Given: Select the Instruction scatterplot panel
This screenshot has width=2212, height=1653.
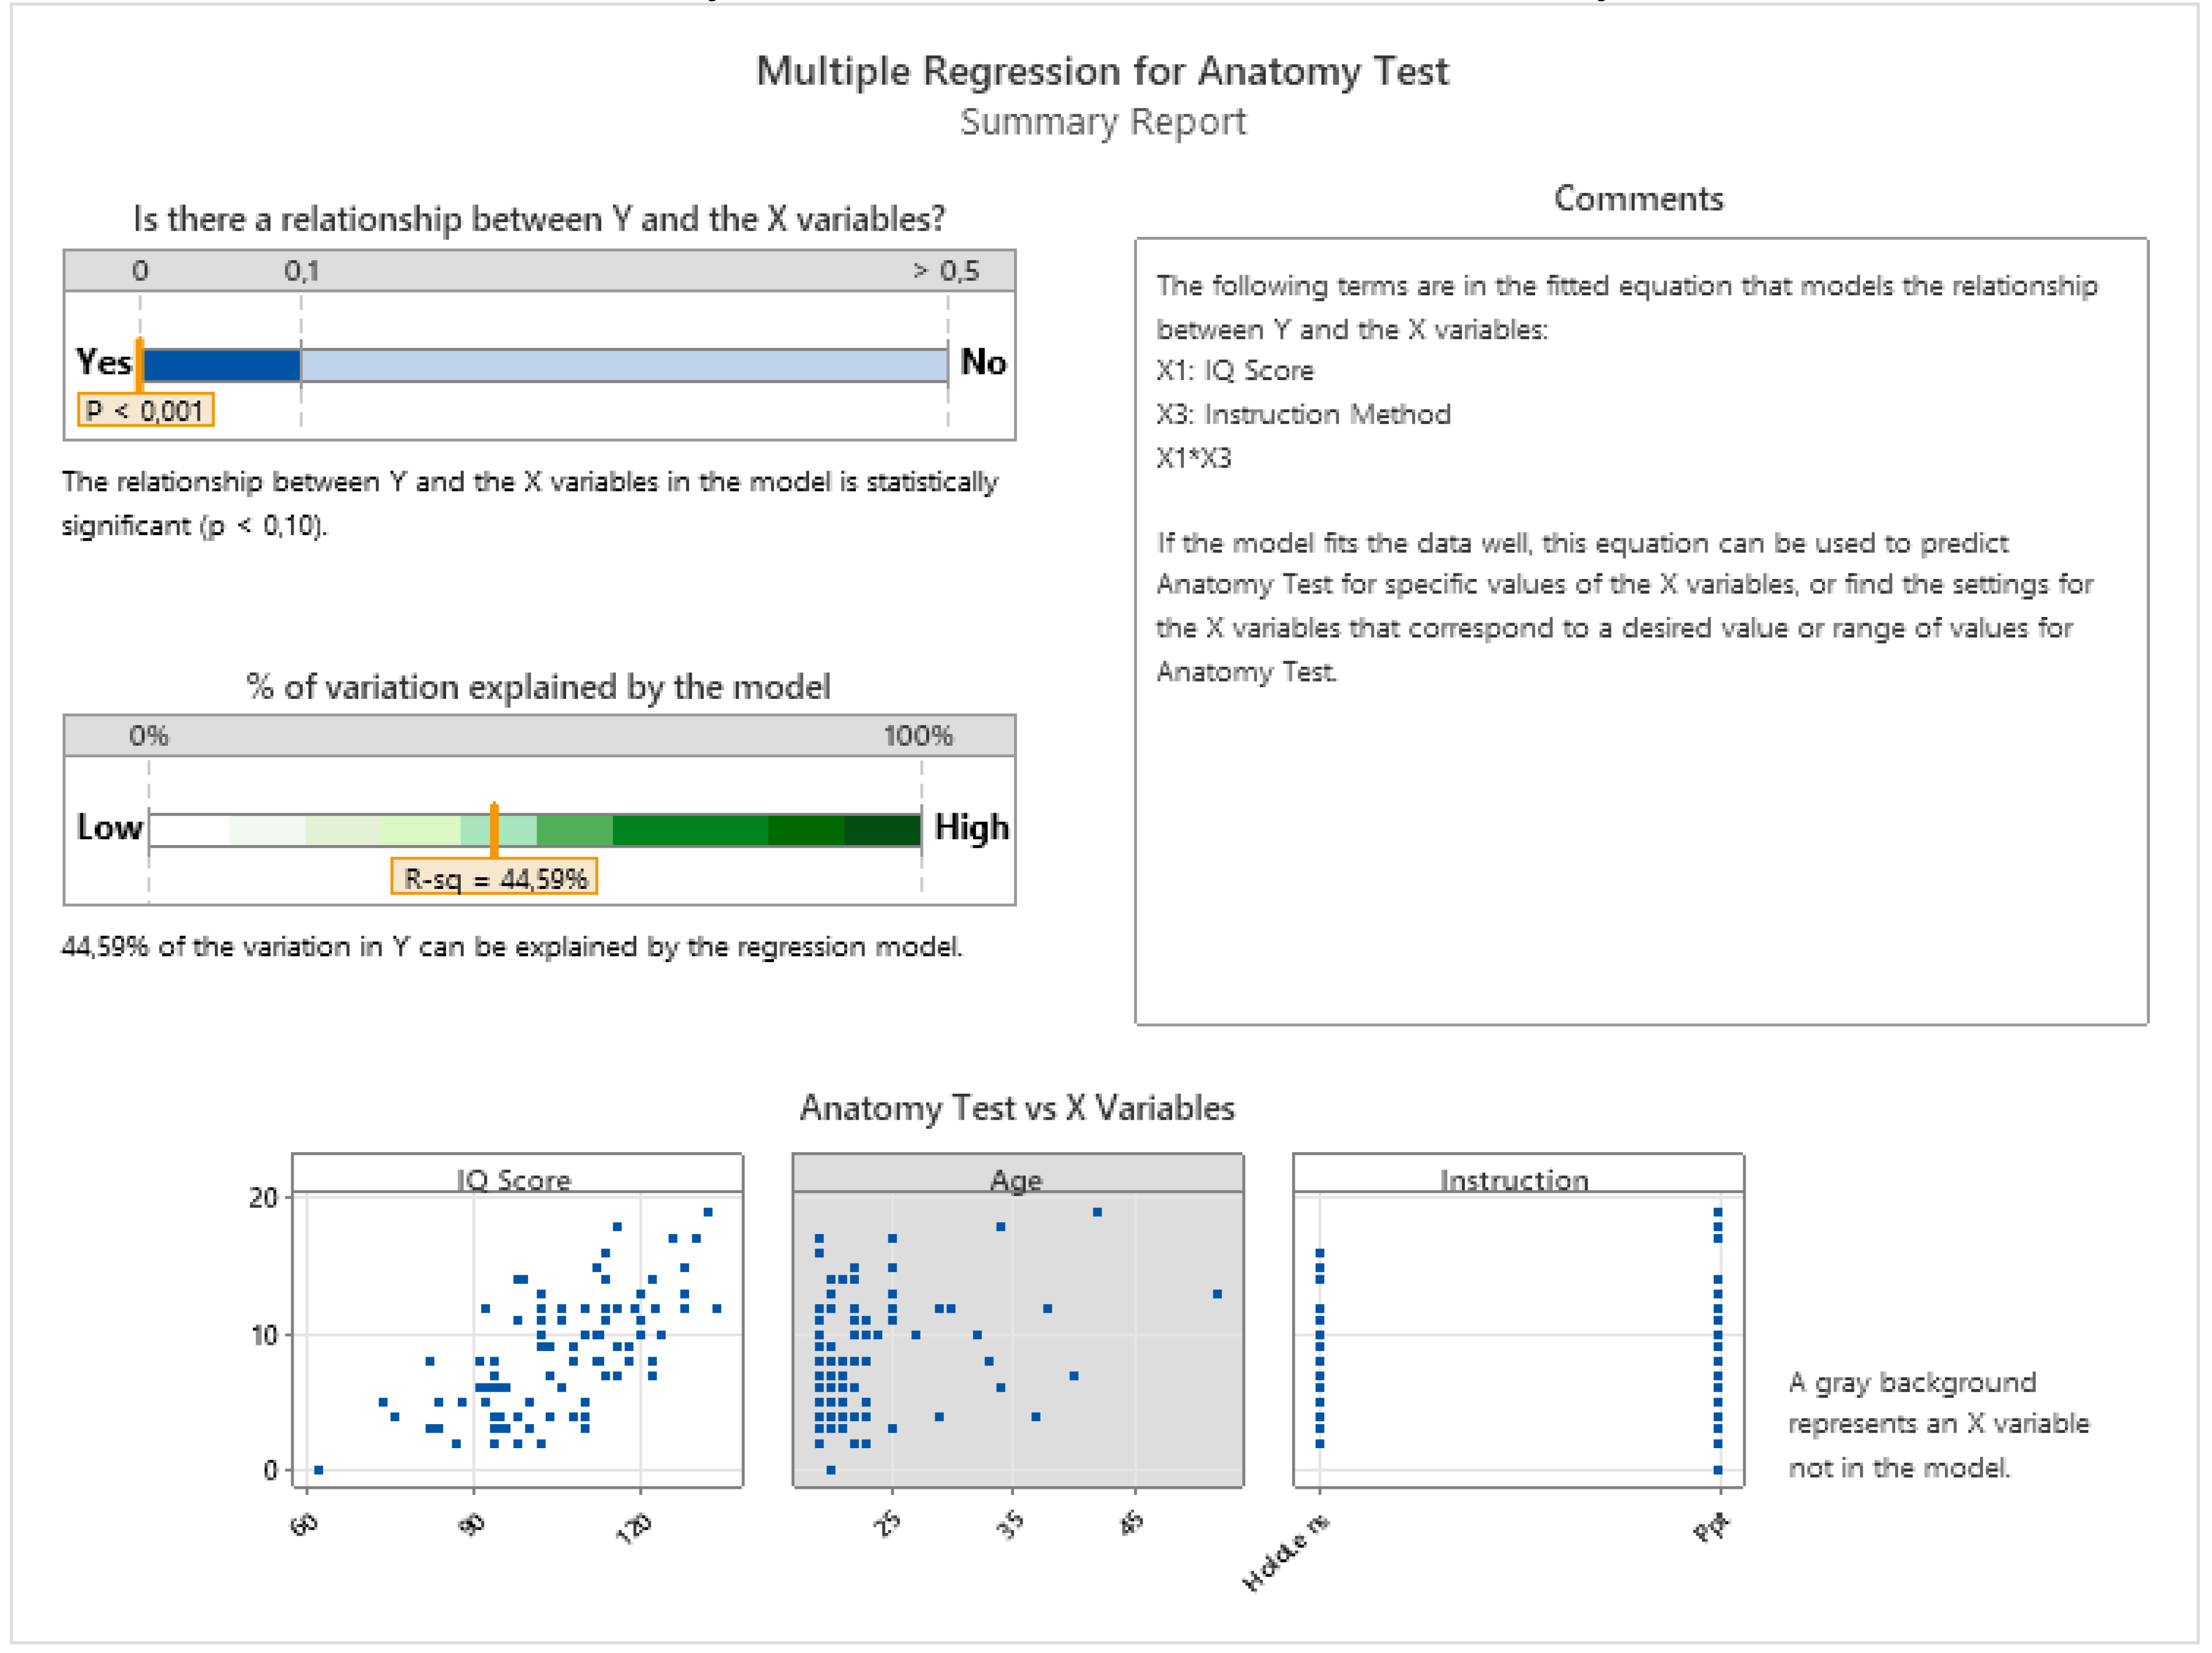Looking at the screenshot, I should click(x=1518, y=1335).
